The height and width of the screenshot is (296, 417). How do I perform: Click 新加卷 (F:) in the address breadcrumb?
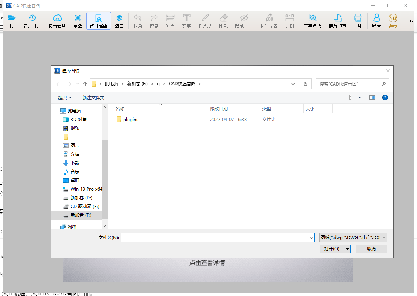pyautogui.click(x=137, y=84)
